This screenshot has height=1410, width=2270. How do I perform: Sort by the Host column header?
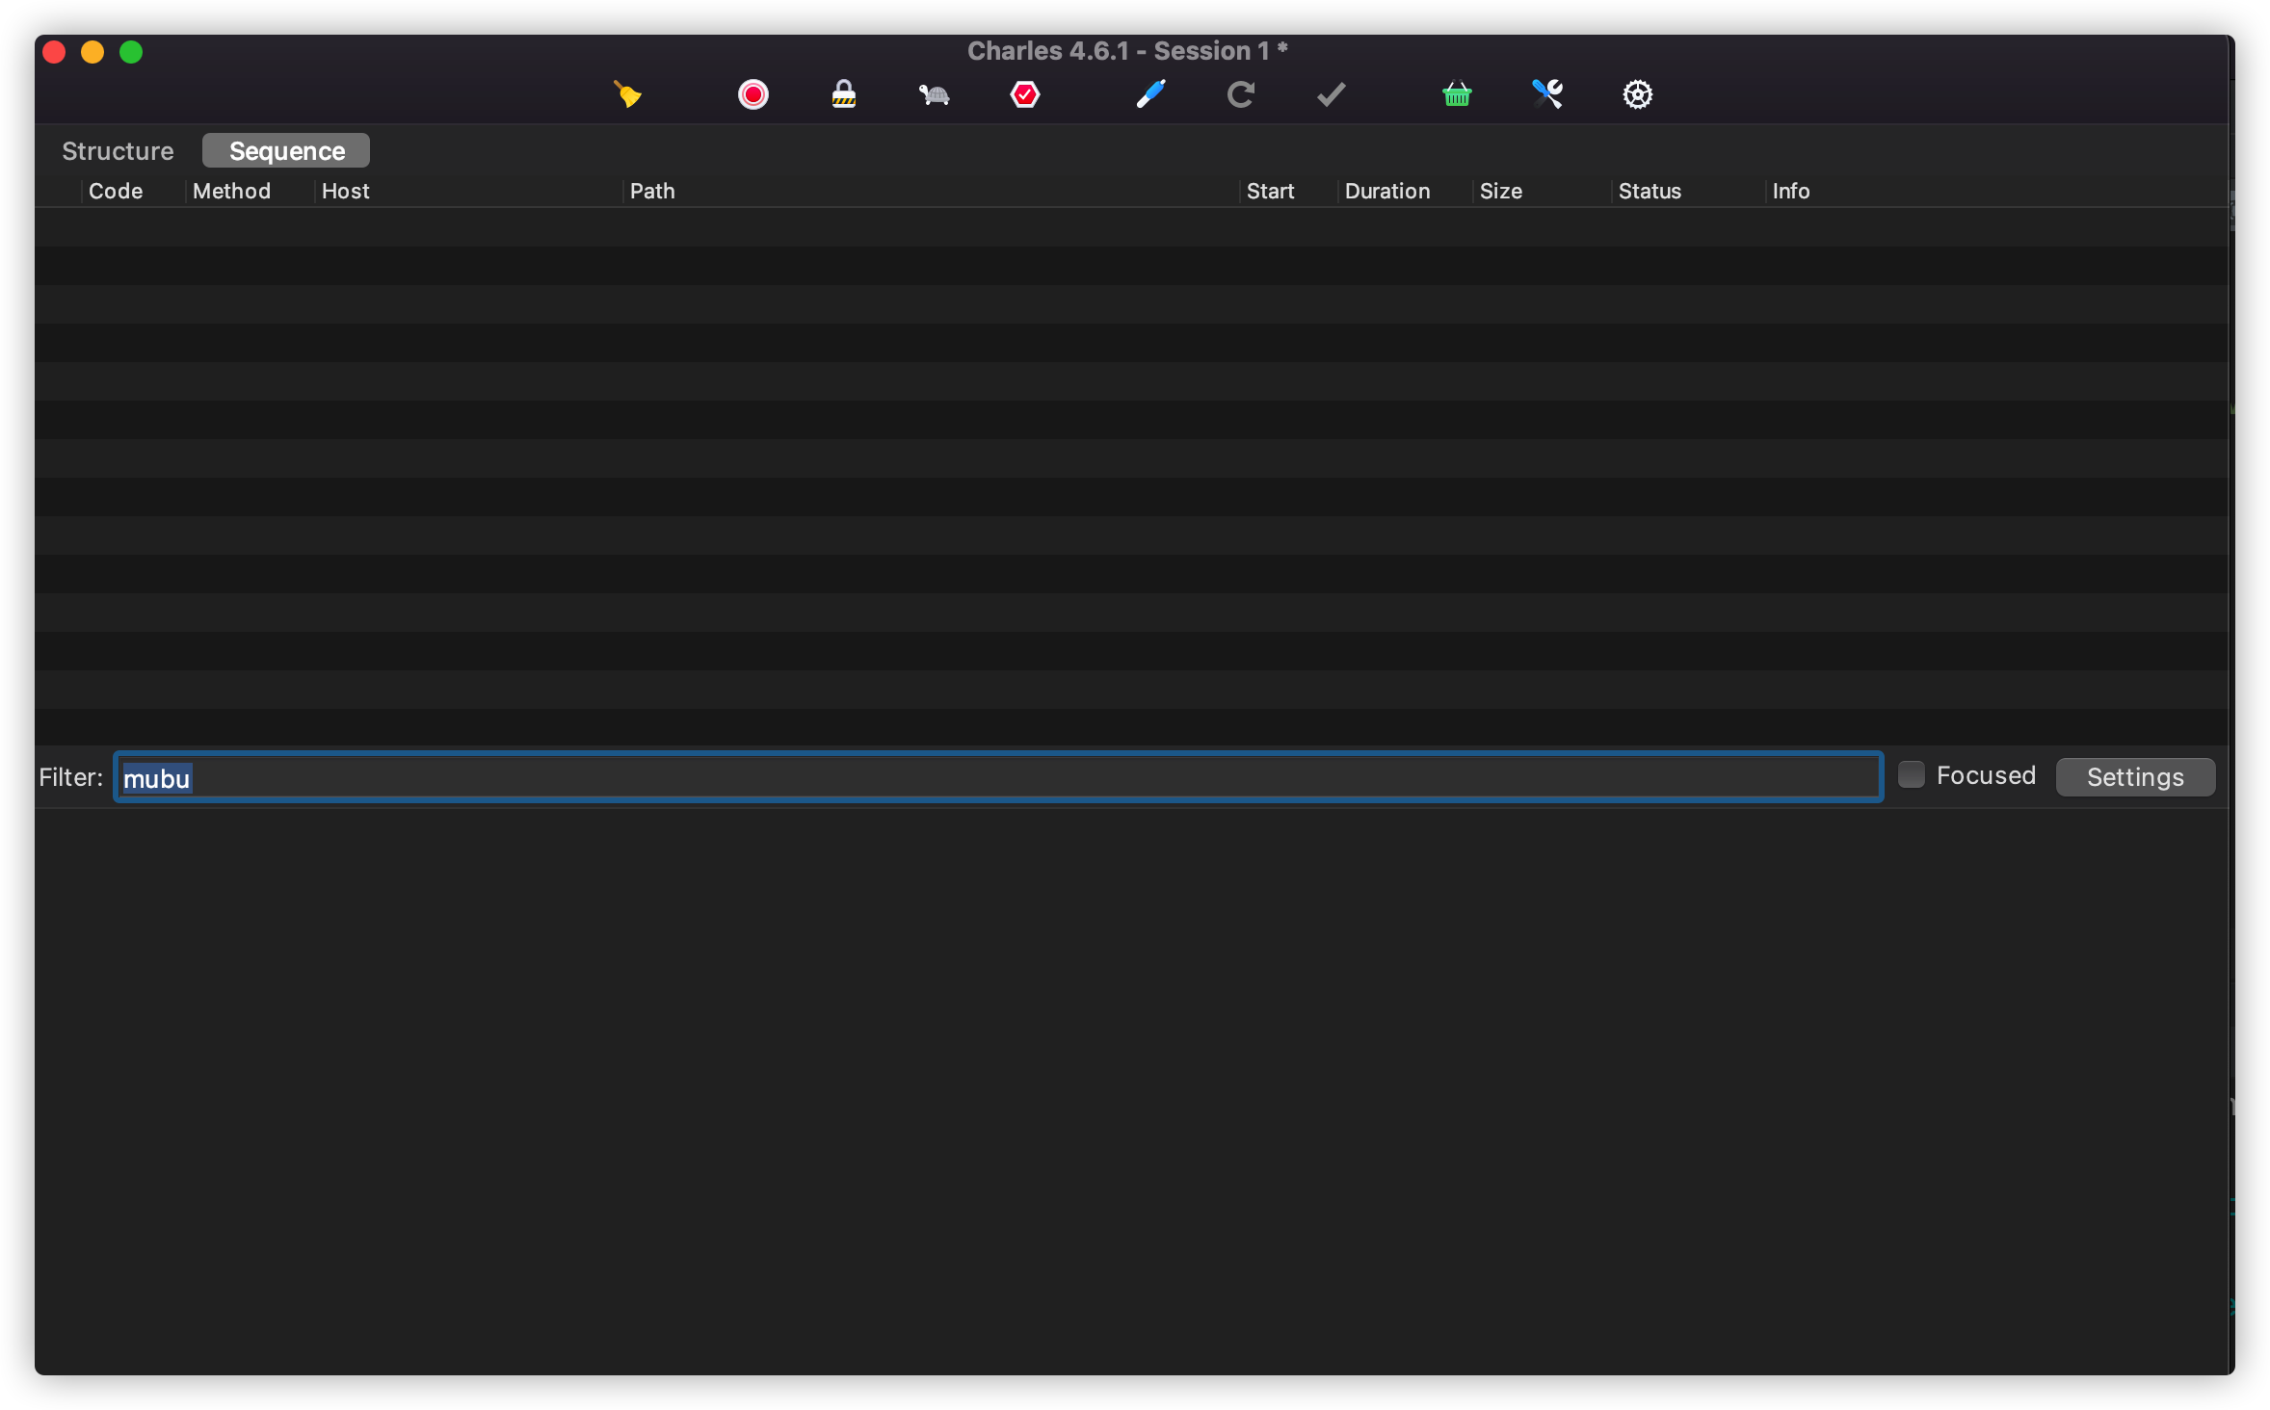tap(345, 191)
